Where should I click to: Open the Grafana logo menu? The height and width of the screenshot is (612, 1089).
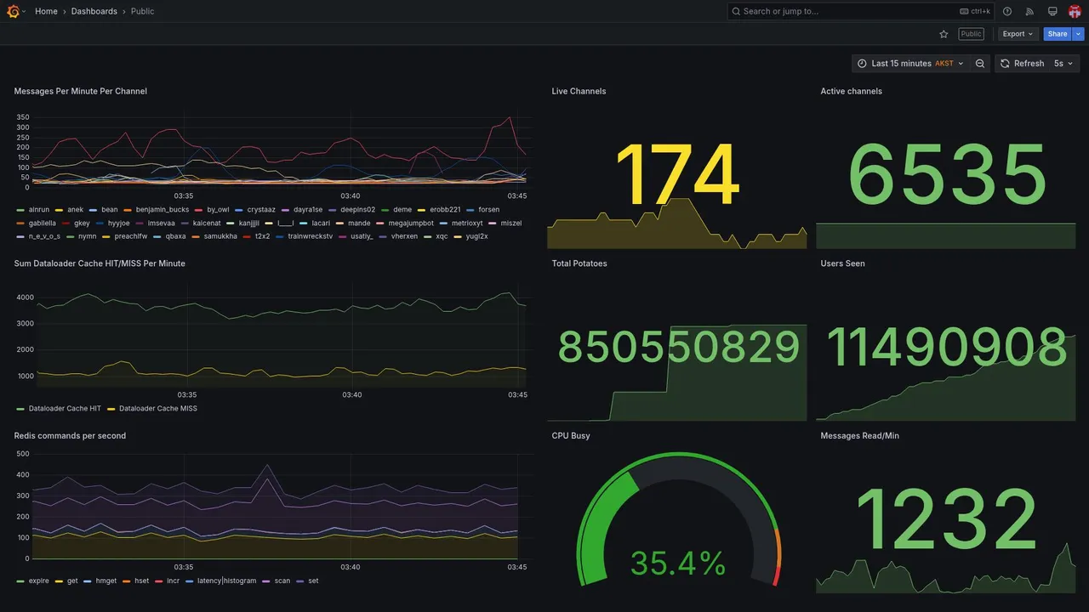[14, 11]
